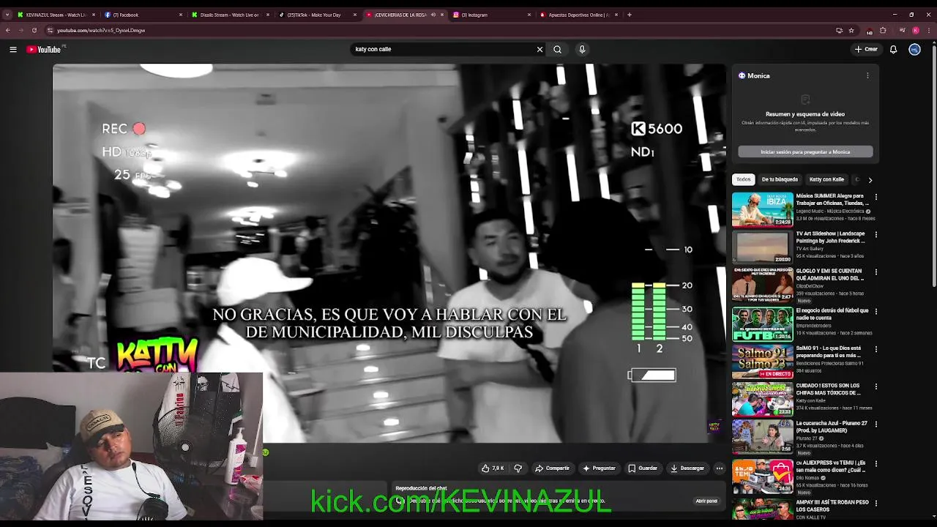Open options for La cucaracha Azul video
This screenshot has width=937, height=527.
(876, 424)
